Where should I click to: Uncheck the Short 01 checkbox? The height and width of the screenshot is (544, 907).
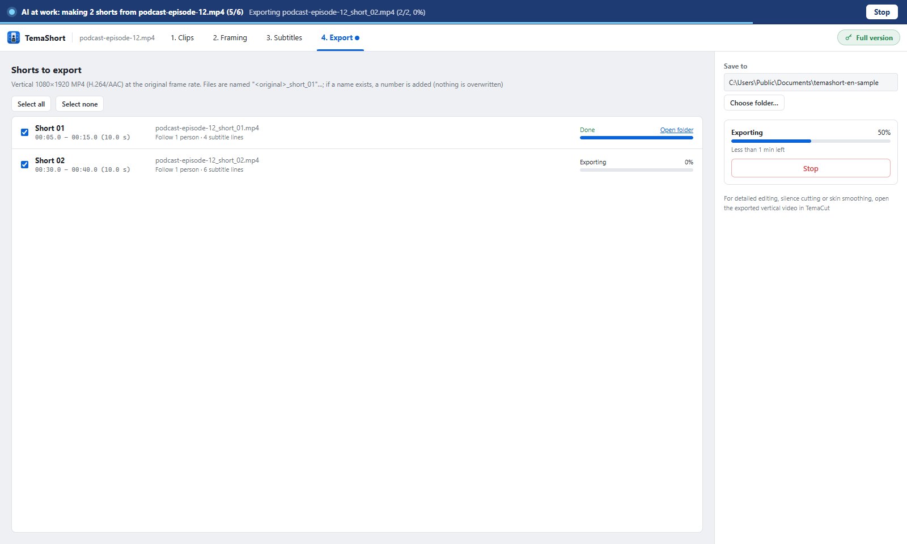pos(24,133)
